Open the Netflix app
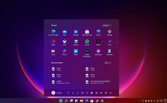The image size is (167, 103). point(98,42)
